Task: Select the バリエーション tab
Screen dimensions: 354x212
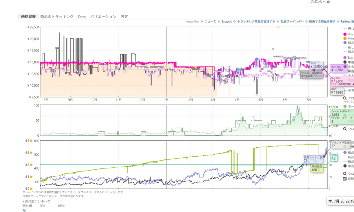Action: point(103,17)
